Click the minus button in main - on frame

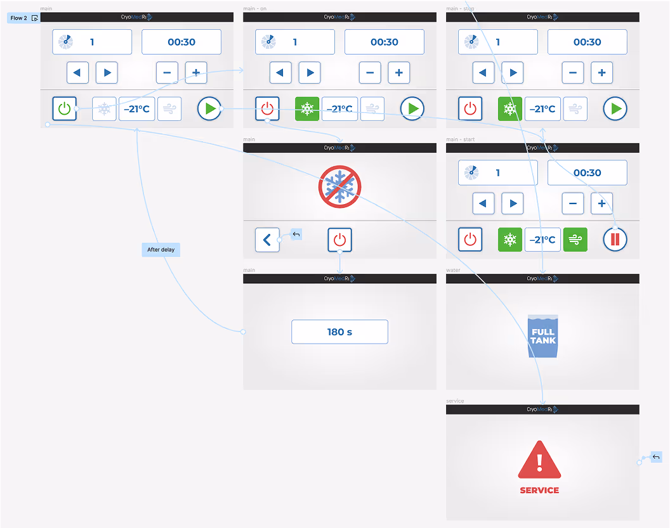pos(370,72)
